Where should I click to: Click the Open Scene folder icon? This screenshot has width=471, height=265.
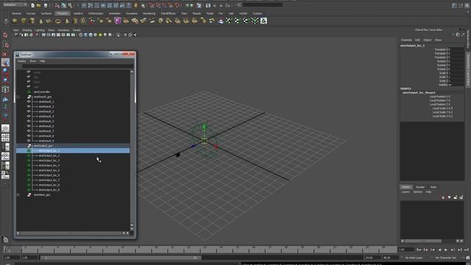(x=39, y=5)
